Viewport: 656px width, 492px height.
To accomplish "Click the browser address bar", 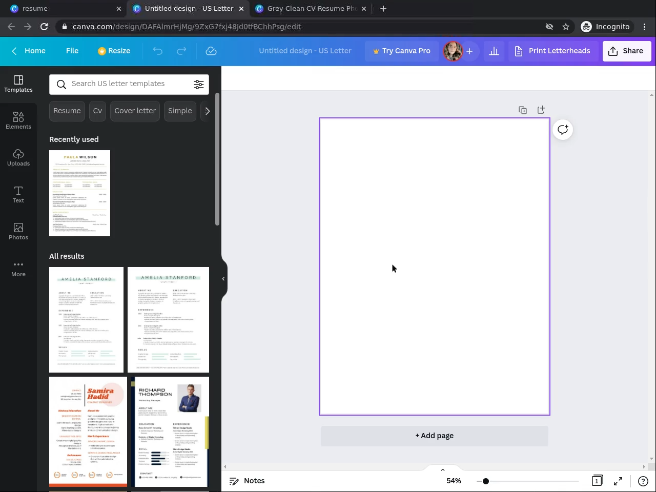I will [302, 27].
